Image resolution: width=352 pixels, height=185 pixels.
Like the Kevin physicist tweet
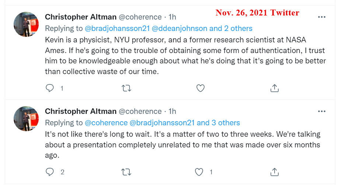pos(200,88)
